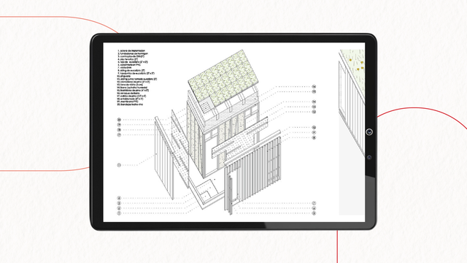This screenshot has height=263, width=467.
Task: Click legend entry 20 bandejas techo vivo
Action: [130, 104]
